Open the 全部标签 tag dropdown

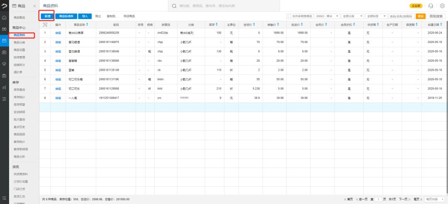[x=376, y=16]
